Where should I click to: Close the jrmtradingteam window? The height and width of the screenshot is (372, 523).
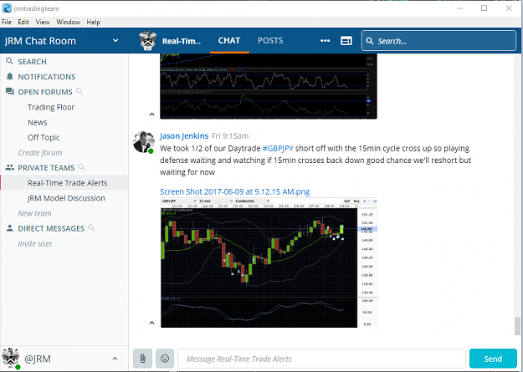pos(509,8)
